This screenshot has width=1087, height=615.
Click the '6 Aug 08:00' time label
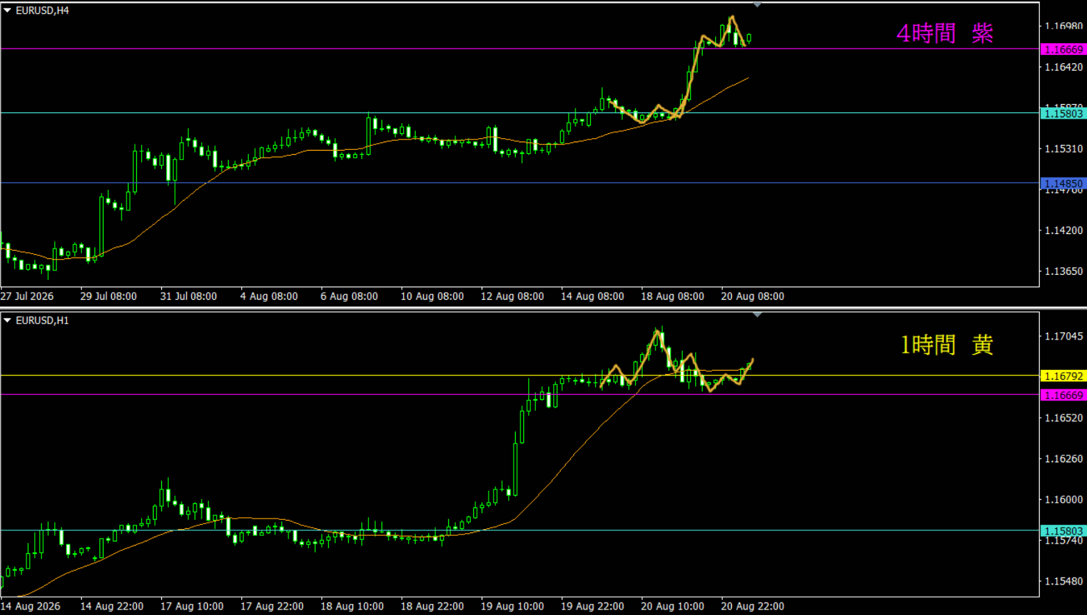pos(349,296)
